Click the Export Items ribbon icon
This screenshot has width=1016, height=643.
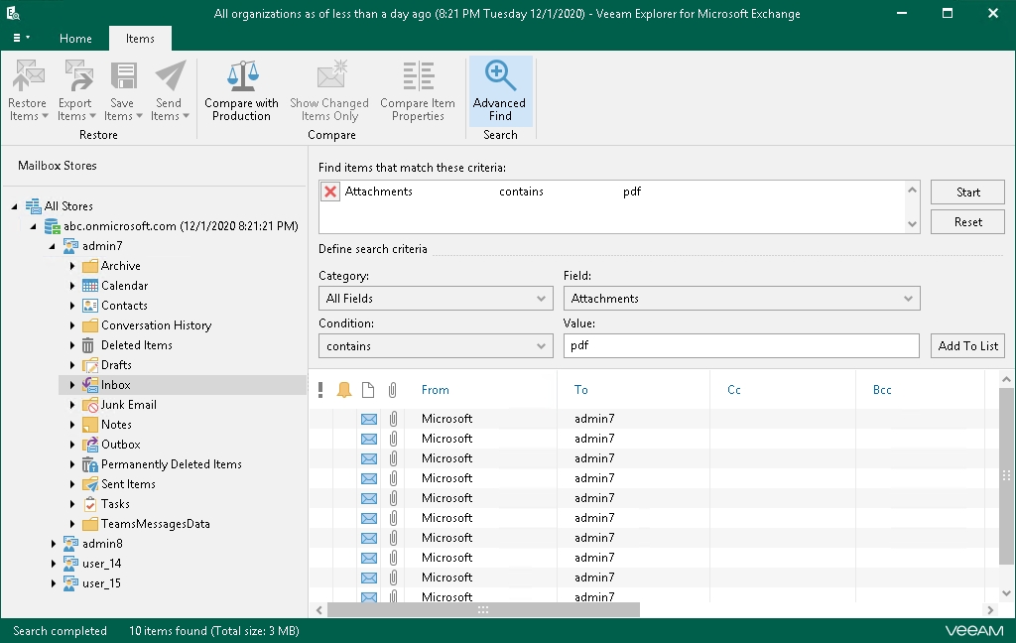74,90
